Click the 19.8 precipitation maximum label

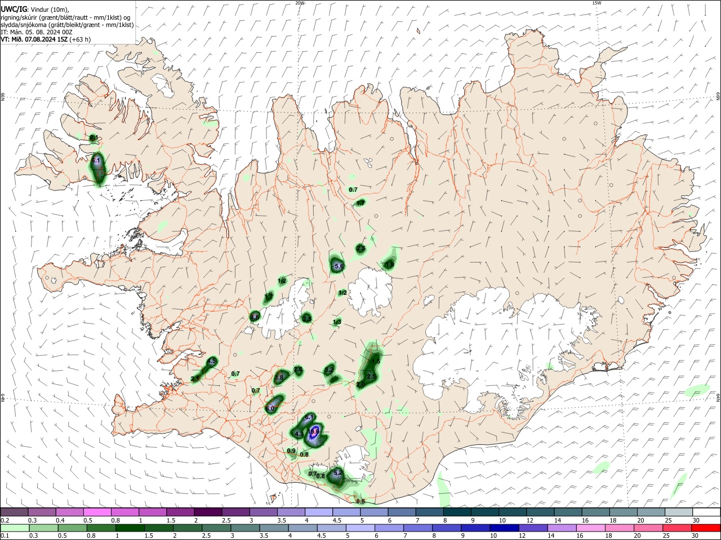pos(314,431)
